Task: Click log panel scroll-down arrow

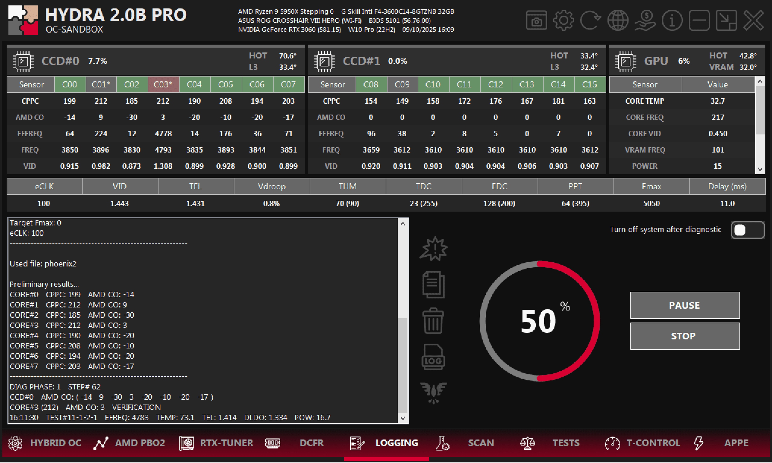Action: [x=403, y=418]
